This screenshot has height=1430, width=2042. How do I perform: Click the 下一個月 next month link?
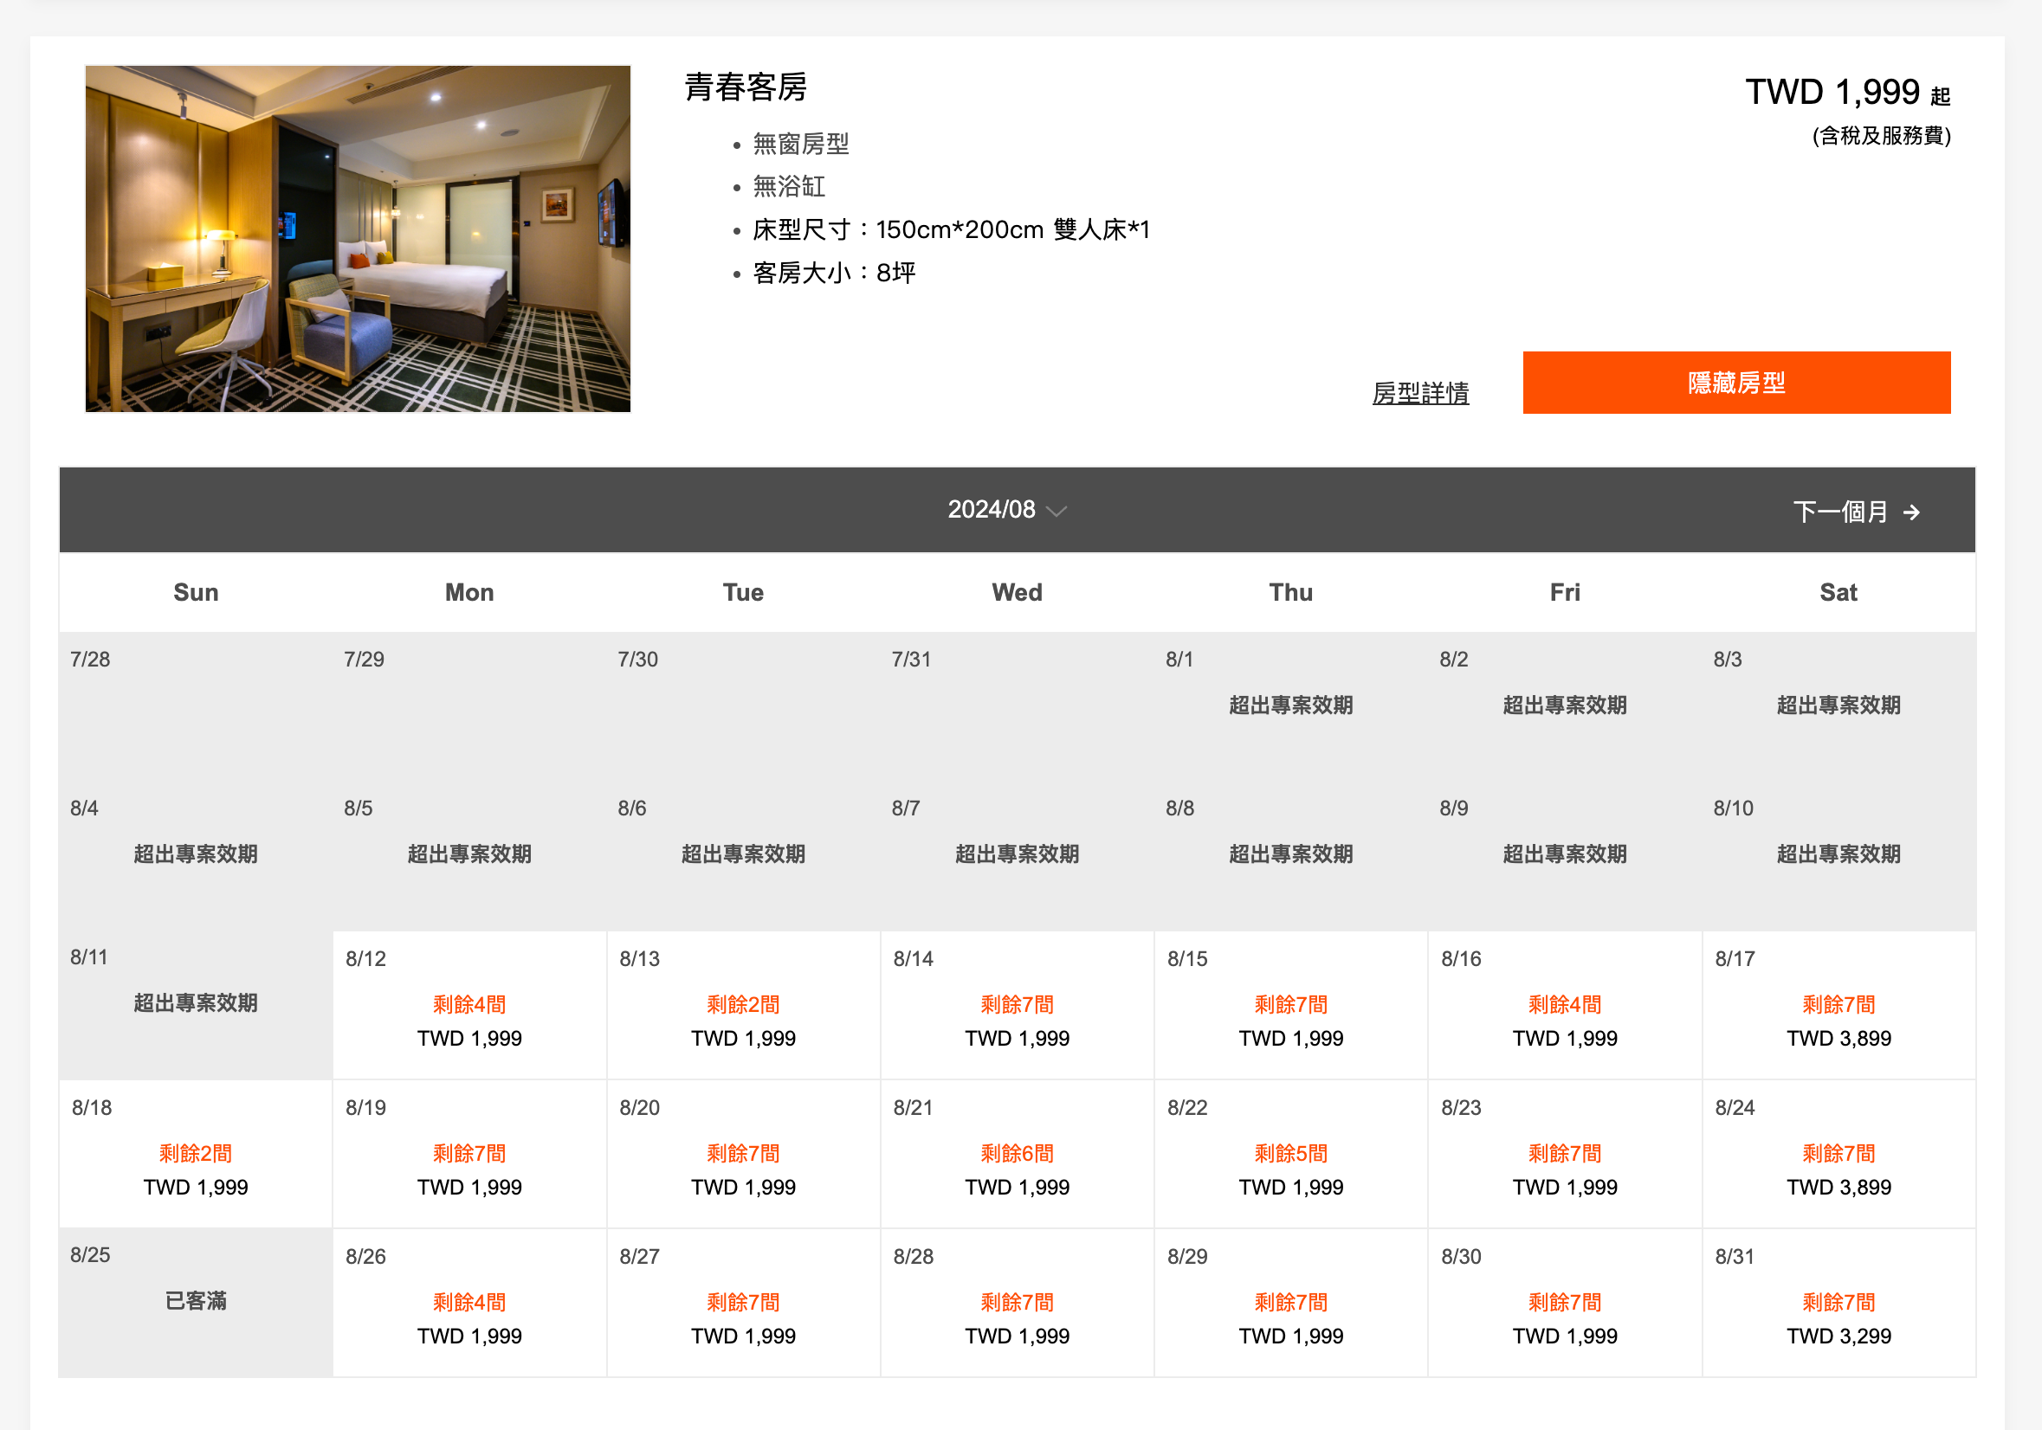pos(1839,512)
